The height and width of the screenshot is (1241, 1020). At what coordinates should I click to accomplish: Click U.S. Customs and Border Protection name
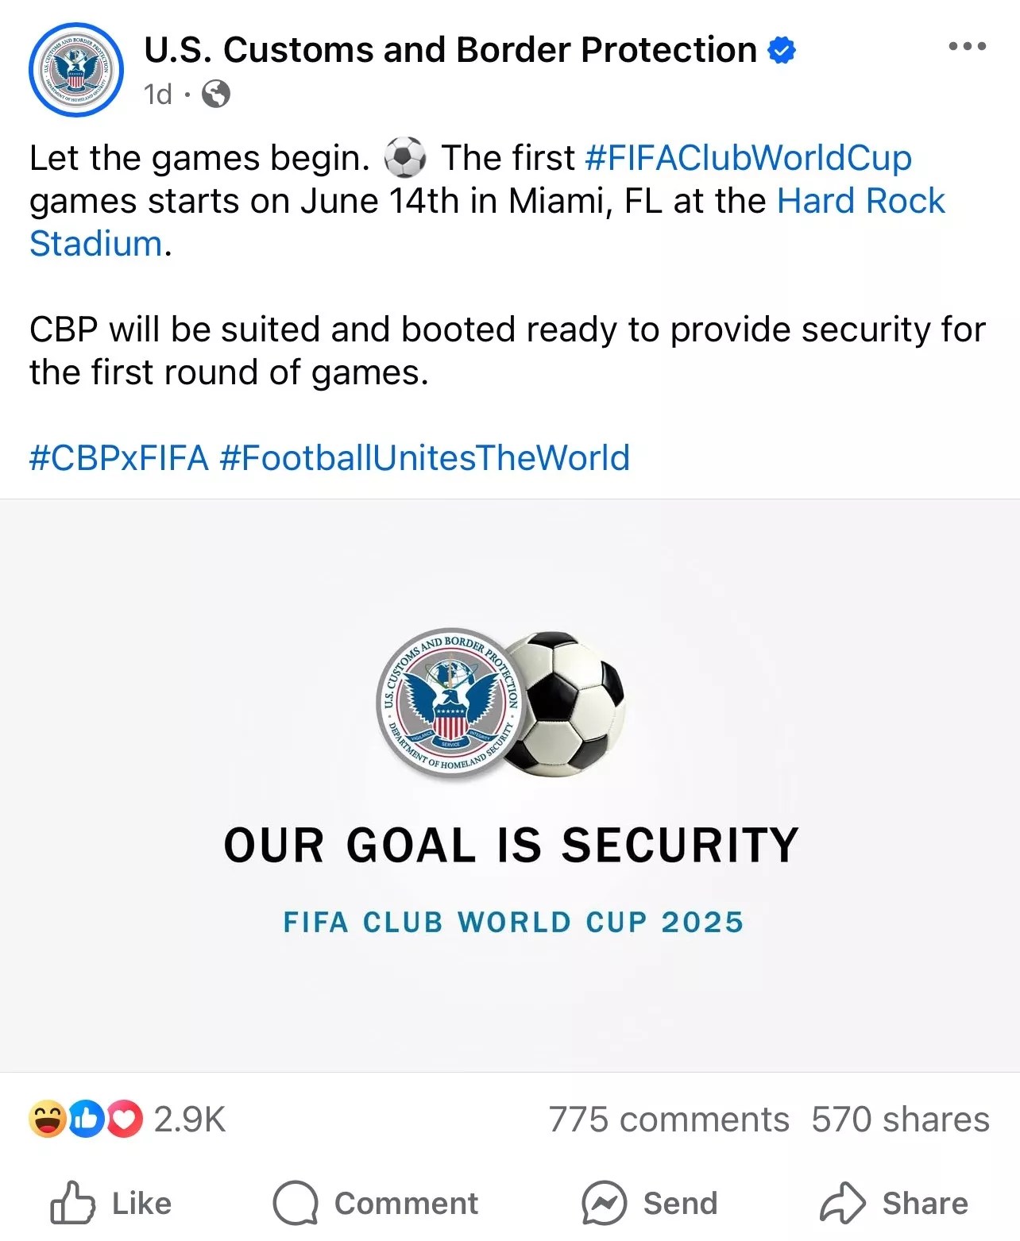pyautogui.click(x=450, y=50)
